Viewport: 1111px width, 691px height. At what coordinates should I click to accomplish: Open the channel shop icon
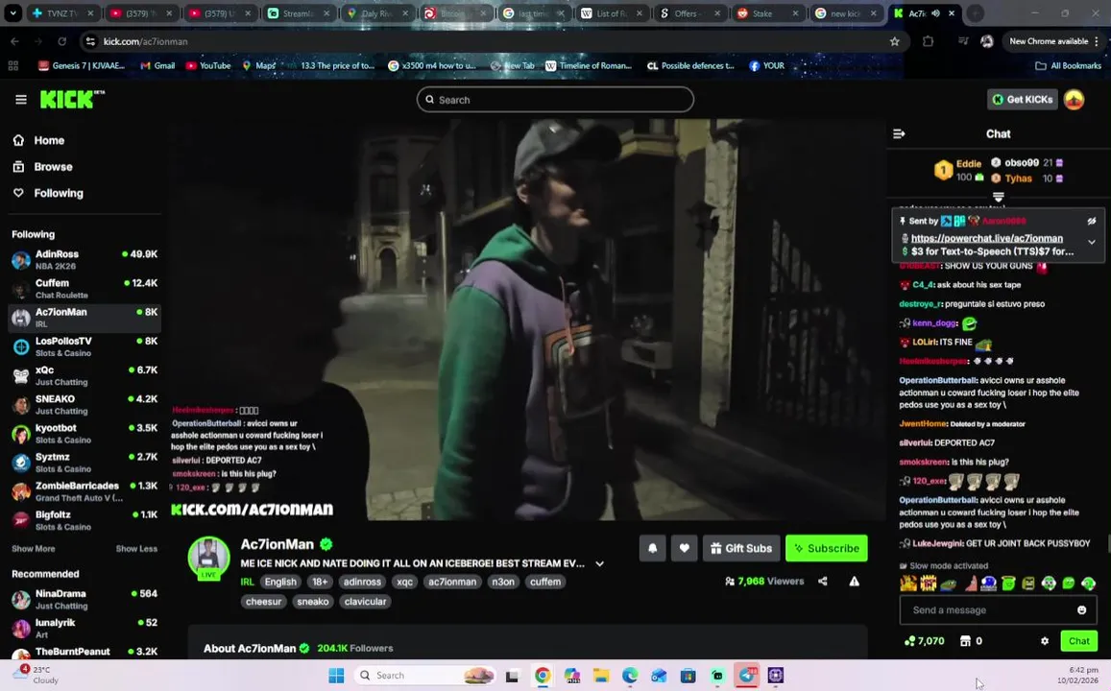(x=965, y=641)
